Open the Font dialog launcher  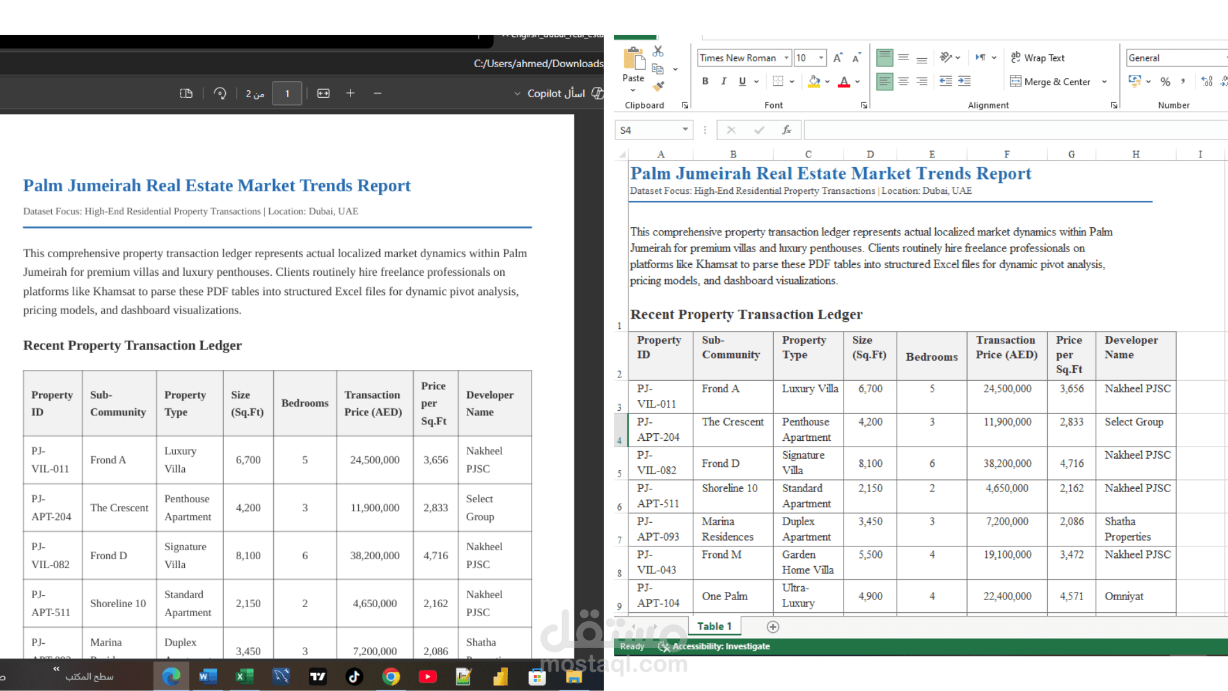pyautogui.click(x=864, y=105)
